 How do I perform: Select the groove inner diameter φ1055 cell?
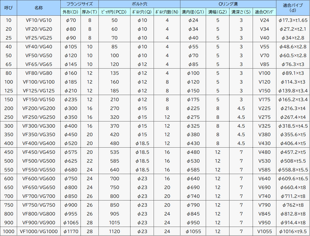(x=193, y=232)
